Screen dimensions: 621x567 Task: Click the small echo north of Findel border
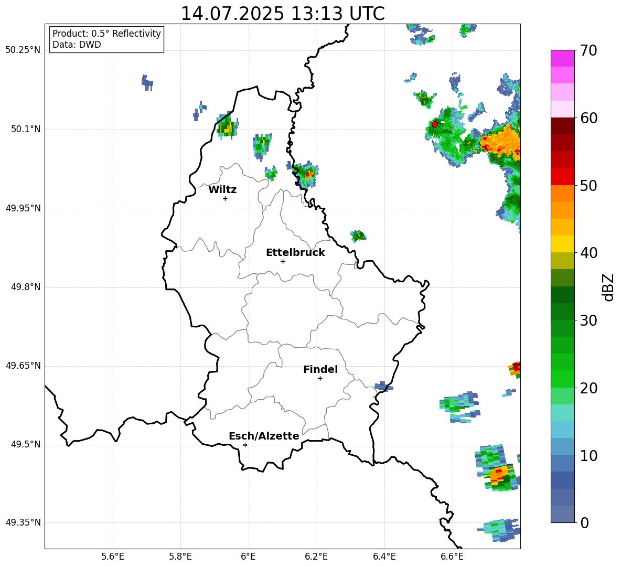[383, 386]
